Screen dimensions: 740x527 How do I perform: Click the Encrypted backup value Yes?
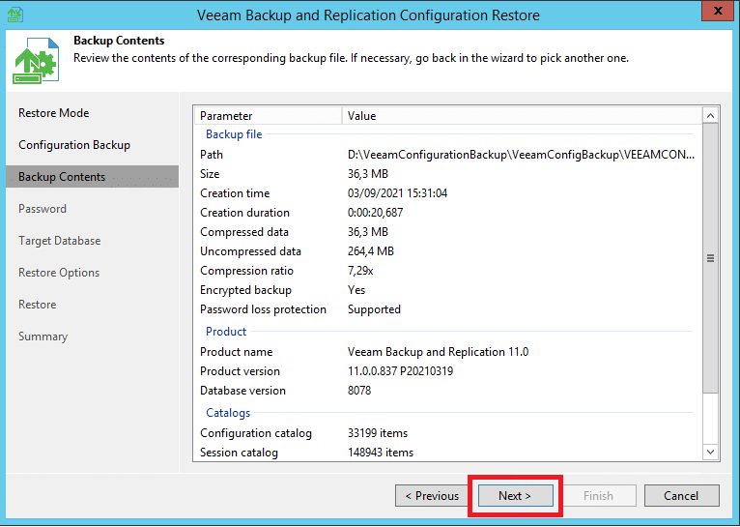(x=356, y=290)
